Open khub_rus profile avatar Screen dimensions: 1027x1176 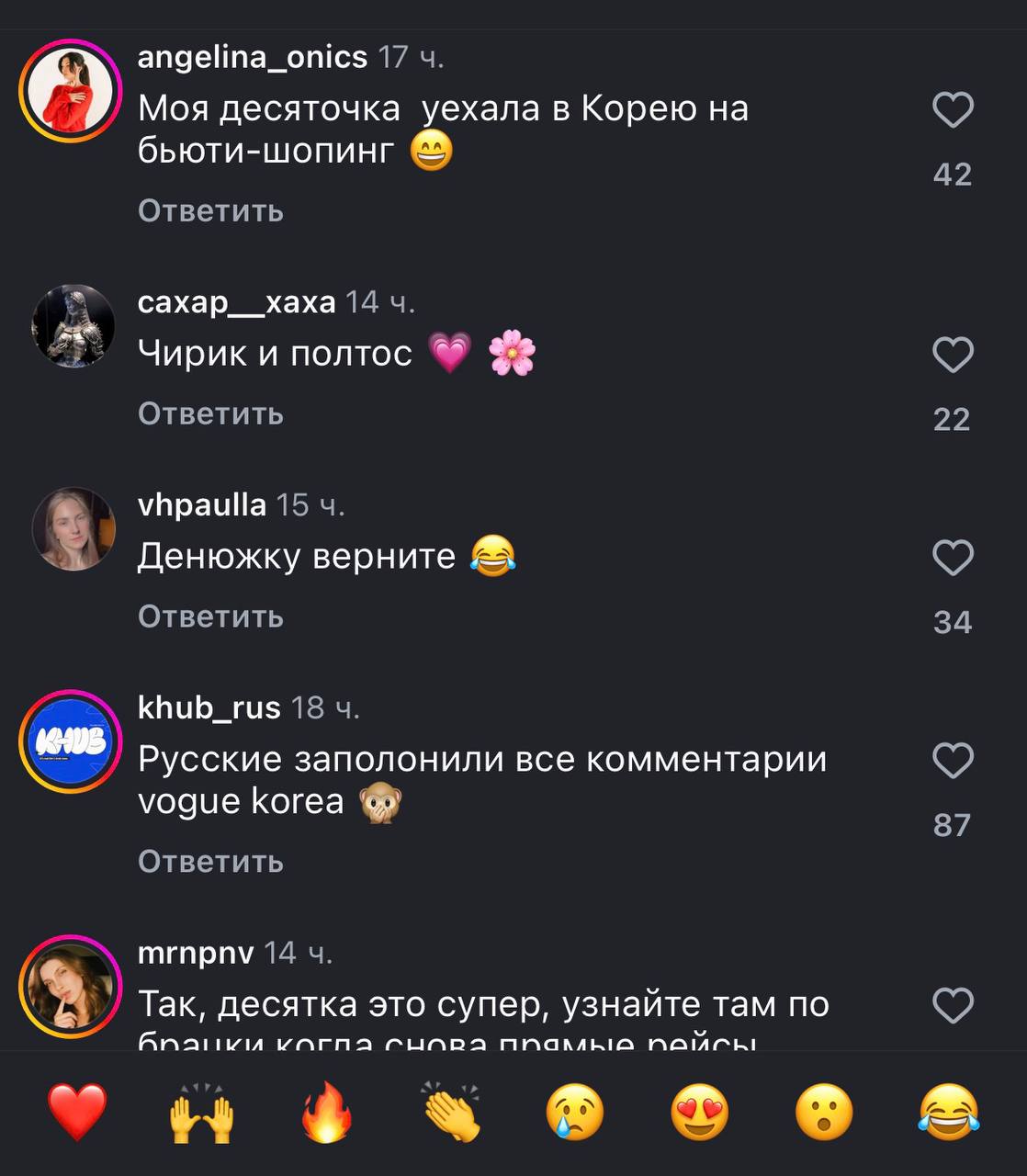click(x=71, y=741)
